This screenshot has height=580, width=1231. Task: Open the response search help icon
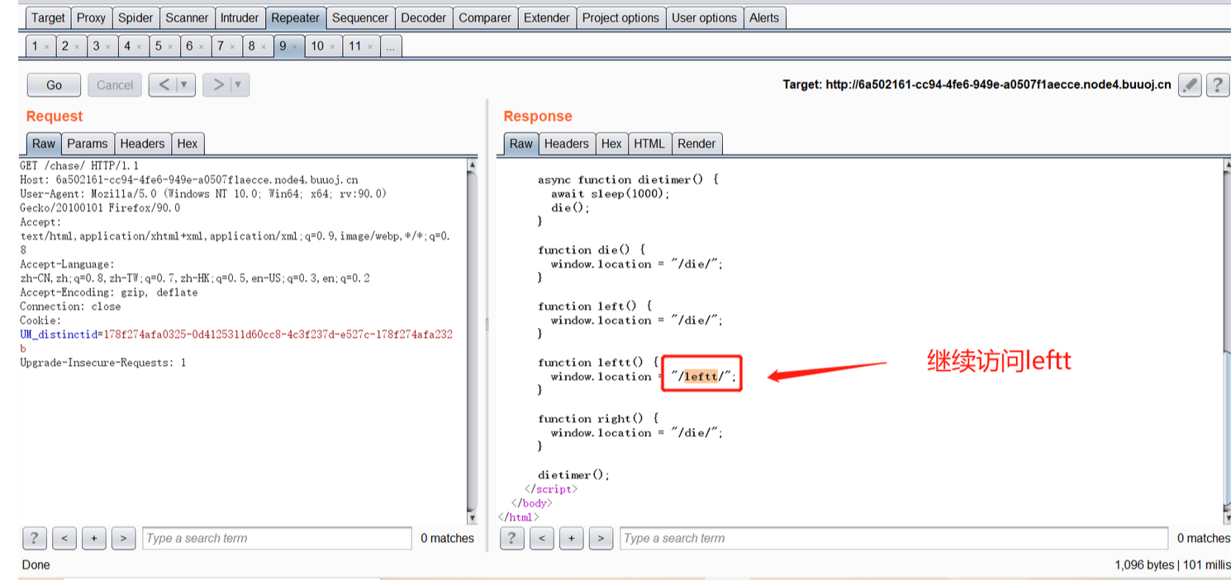click(511, 538)
